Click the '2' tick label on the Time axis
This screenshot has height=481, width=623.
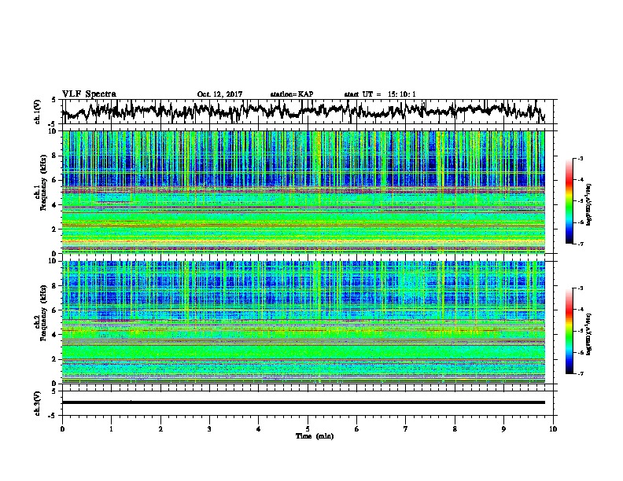click(160, 429)
